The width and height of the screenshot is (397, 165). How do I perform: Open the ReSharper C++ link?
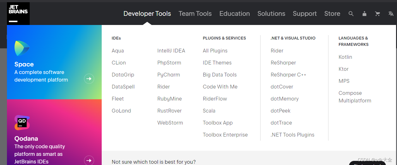(288, 75)
